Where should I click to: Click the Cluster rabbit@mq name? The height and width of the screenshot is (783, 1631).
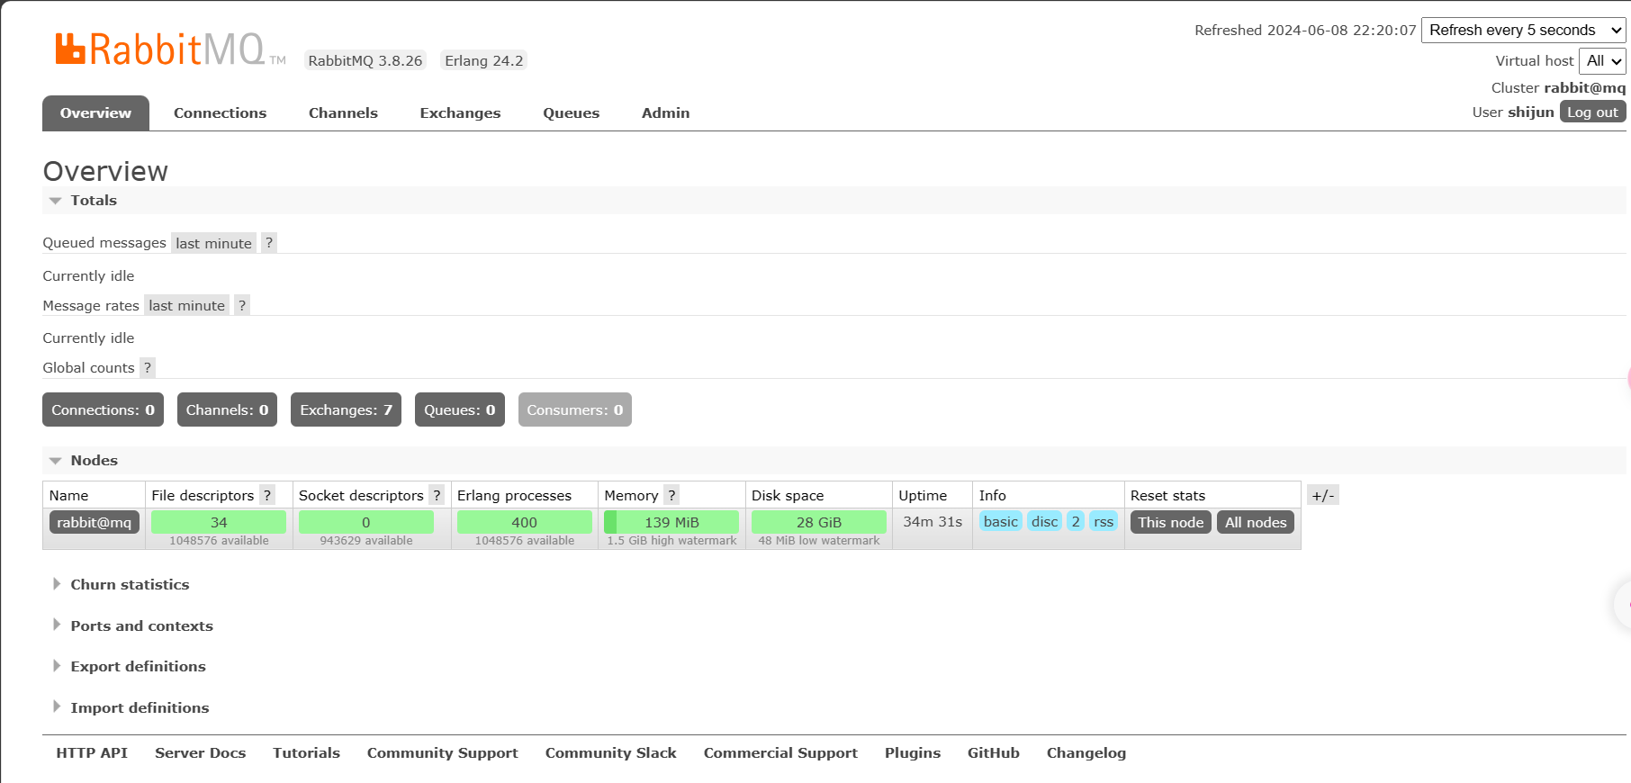point(1585,87)
